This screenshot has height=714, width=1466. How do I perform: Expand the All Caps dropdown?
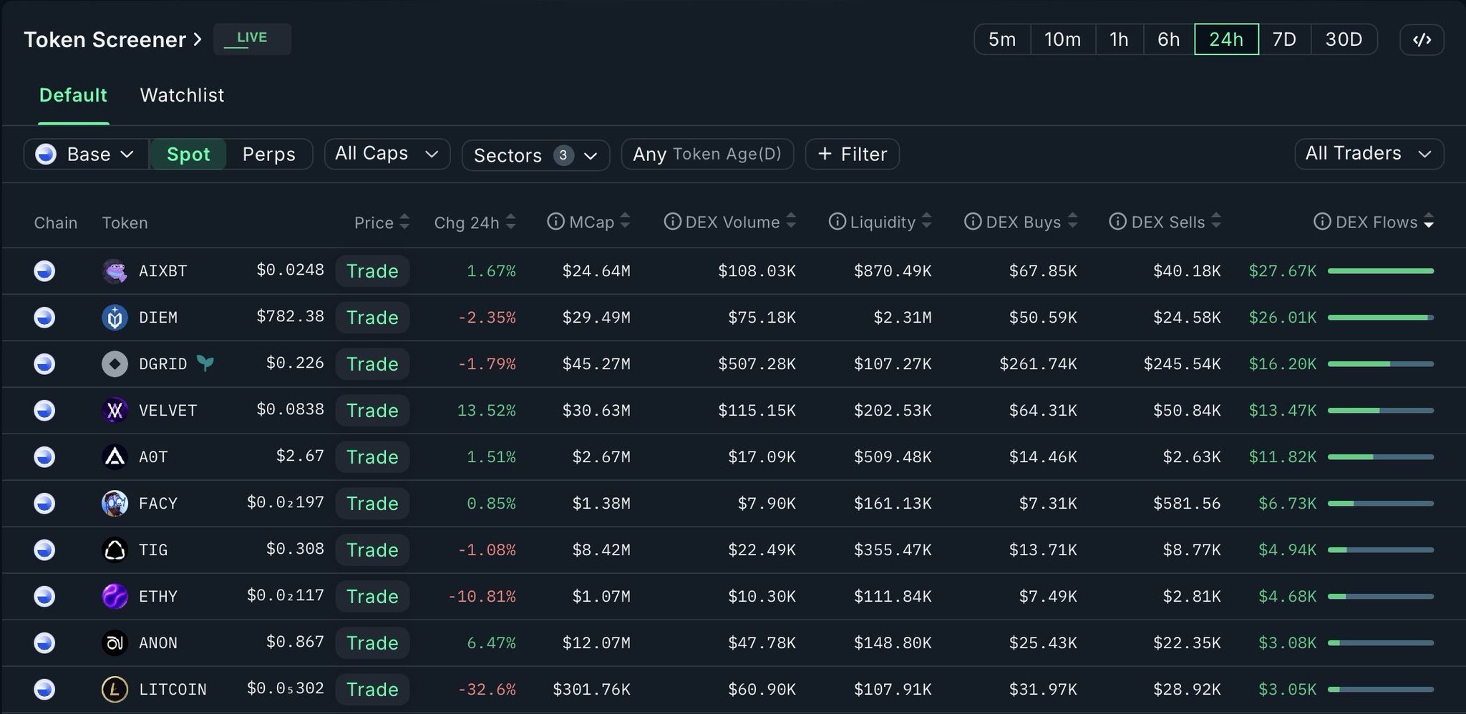387,154
